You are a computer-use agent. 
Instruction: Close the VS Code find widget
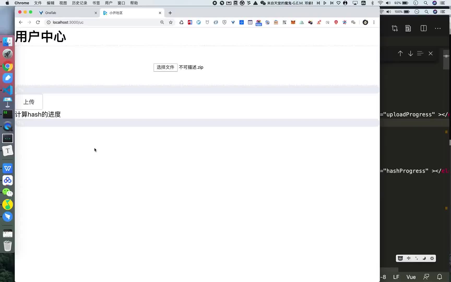tap(431, 54)
